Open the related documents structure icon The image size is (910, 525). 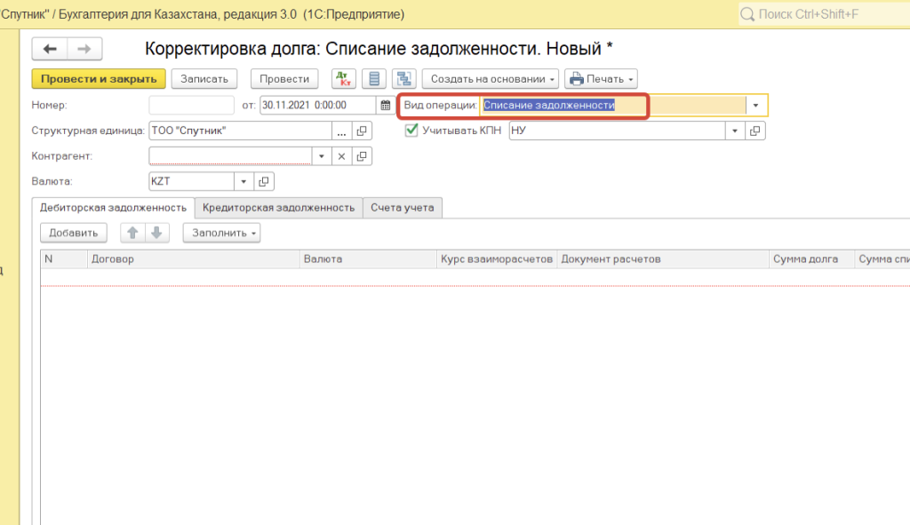click(x=405, y=79)
